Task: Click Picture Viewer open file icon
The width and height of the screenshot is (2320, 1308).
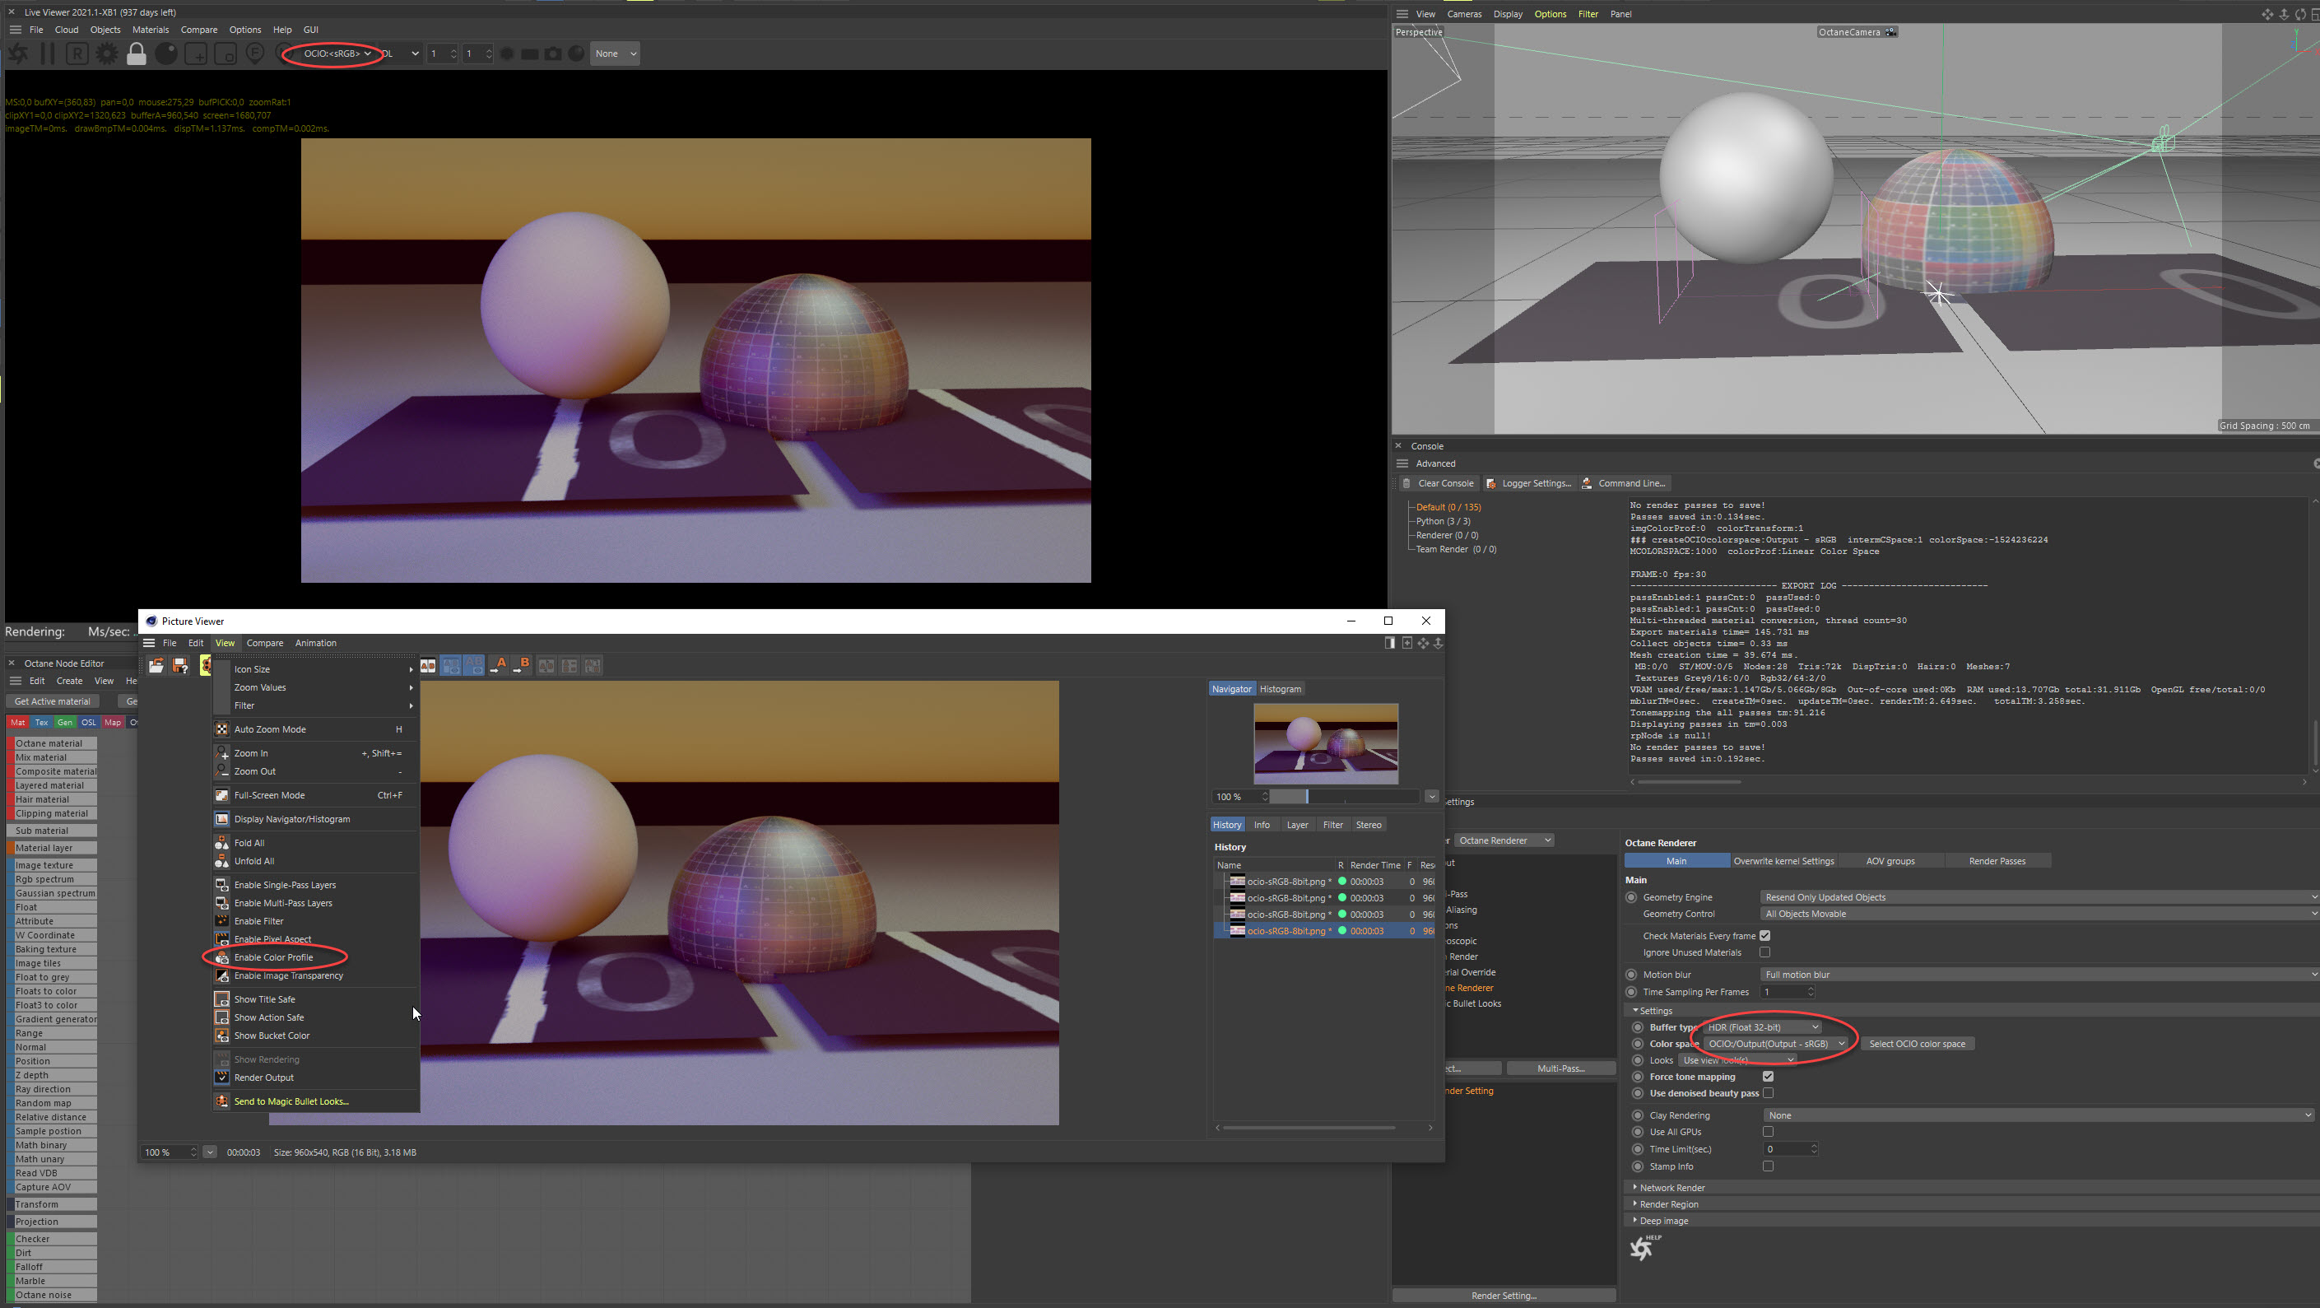Action: click(x=156, y=666)
